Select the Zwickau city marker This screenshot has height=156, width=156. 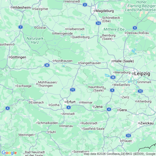point(139,123)
